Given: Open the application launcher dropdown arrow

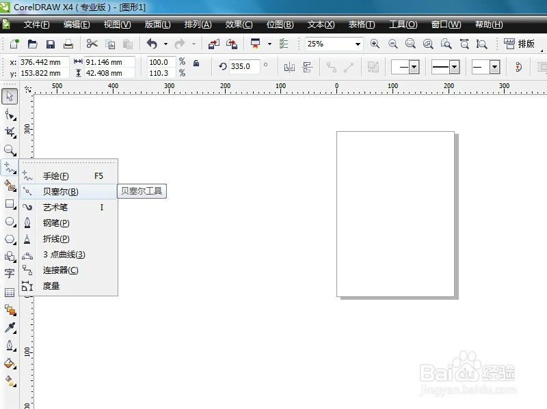Looking at the screenshot, I should [269, 44].
